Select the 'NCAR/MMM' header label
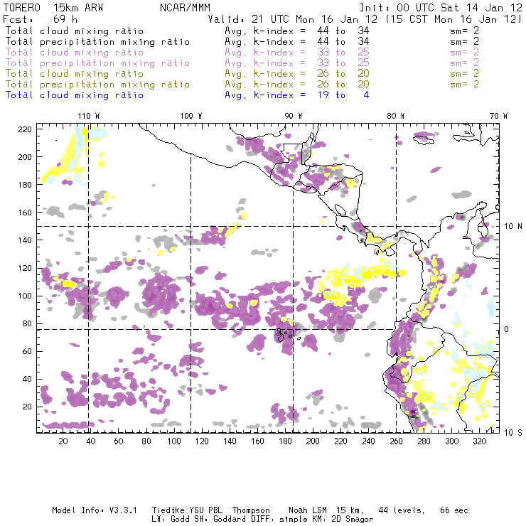This screenshot has width=526, height=526. (x=185, y=8)
